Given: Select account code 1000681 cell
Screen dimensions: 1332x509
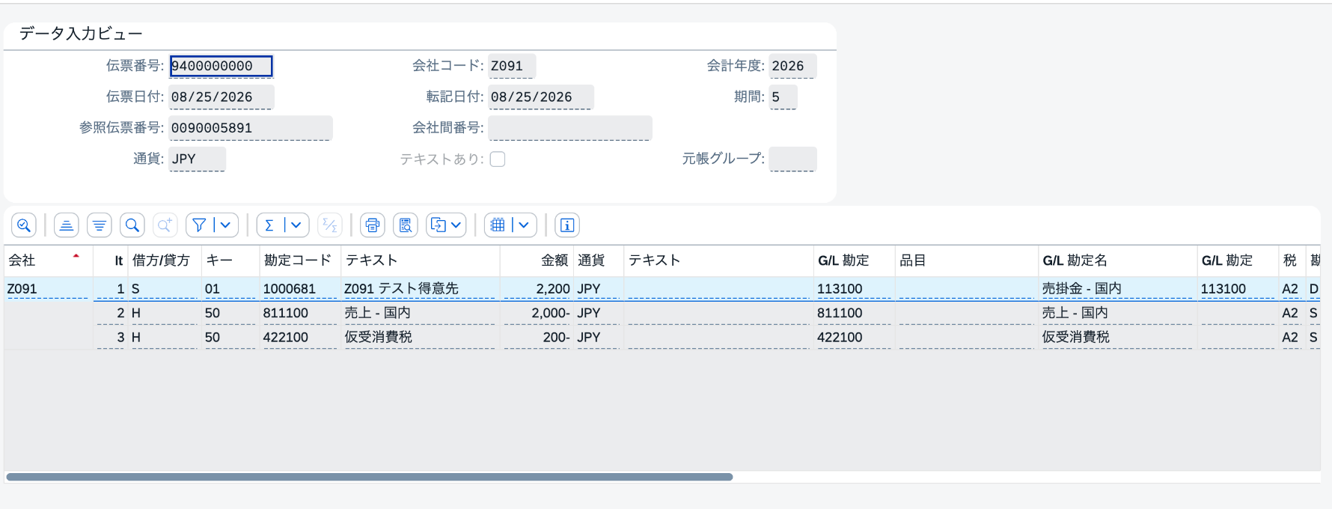Looking at the screenshot, I should point(299,289).
